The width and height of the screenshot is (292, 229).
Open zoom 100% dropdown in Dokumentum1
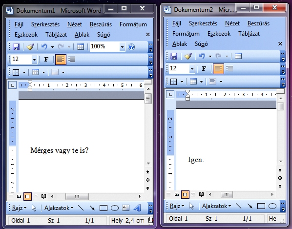pyautogui.click(x=122, y=47)
